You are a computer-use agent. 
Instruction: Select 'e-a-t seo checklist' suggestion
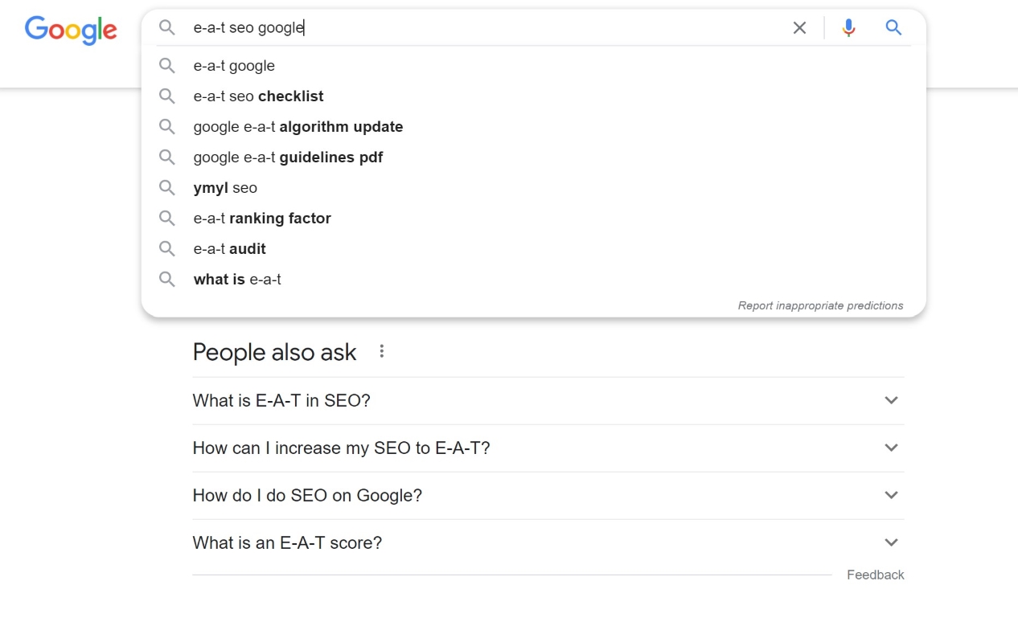[534, 96]
